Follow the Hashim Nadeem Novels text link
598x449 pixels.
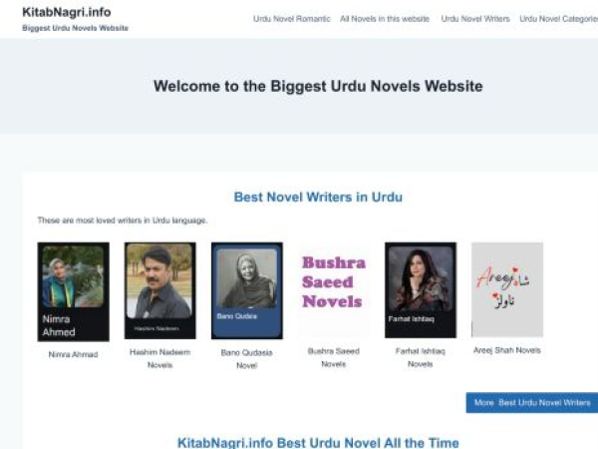(160, 358)
